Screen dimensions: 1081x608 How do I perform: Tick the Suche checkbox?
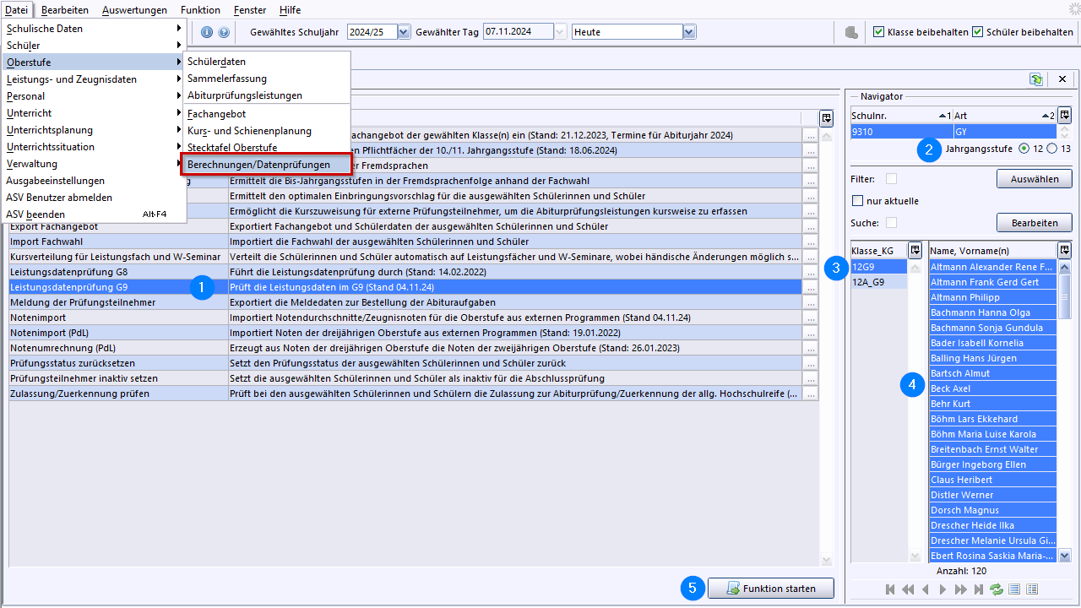click(891, 223)
